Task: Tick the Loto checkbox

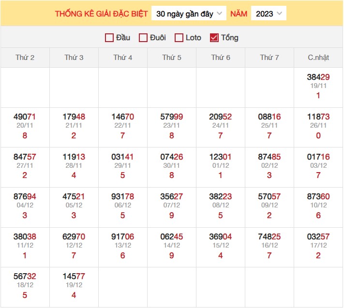Action: (179, 38)
